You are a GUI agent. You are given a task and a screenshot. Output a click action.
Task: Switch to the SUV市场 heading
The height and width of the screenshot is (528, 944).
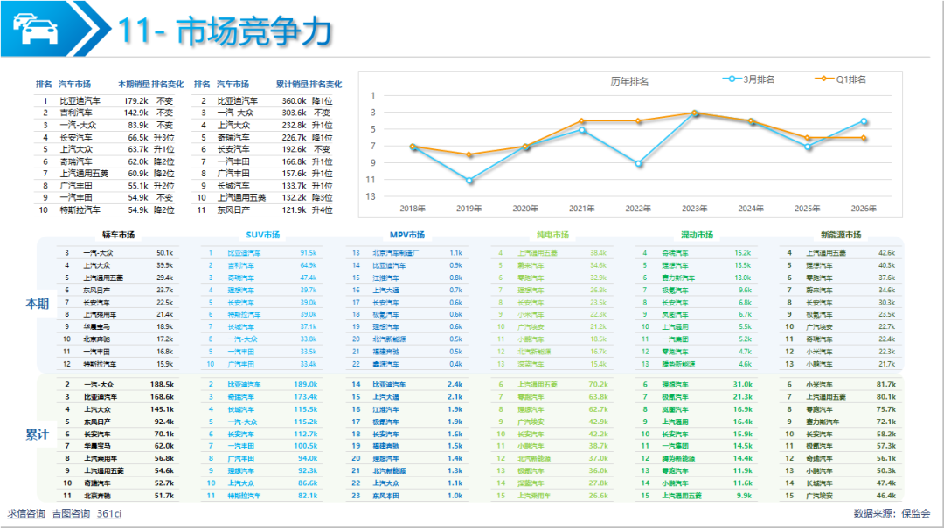click(262, 235)
